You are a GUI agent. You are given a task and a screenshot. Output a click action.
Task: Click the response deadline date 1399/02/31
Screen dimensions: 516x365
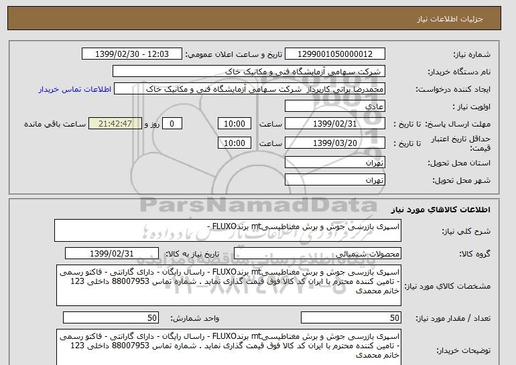[335, 124]
